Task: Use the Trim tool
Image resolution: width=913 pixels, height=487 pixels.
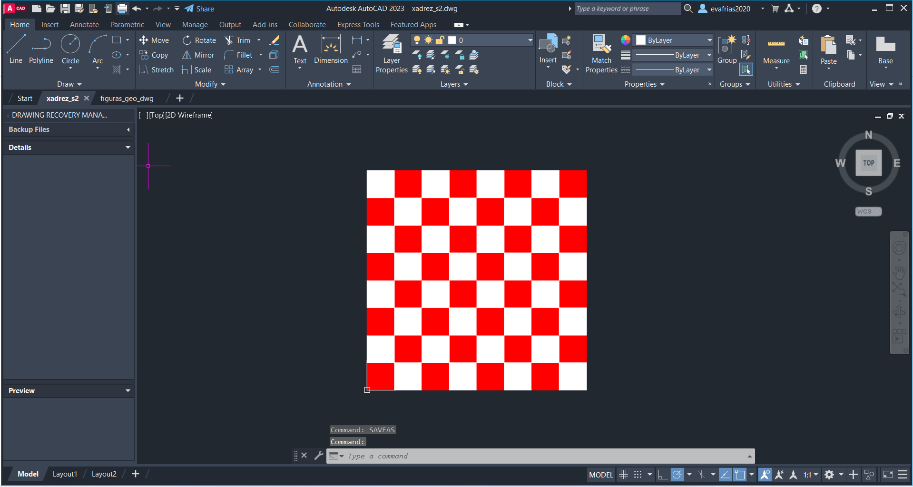Action: 238,40
